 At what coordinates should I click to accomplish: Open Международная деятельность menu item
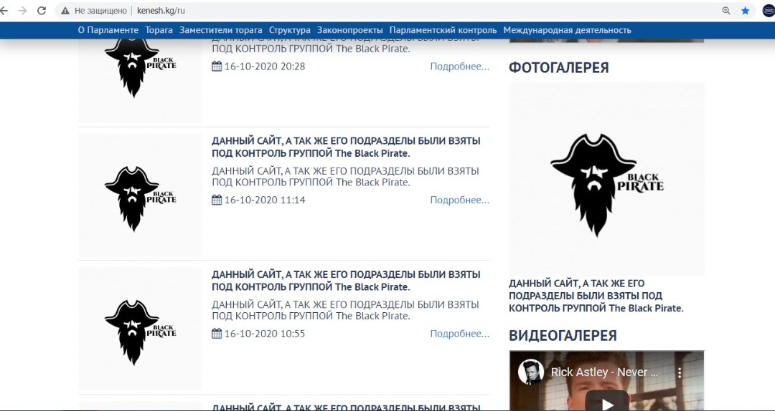click(x=568, y=30)
